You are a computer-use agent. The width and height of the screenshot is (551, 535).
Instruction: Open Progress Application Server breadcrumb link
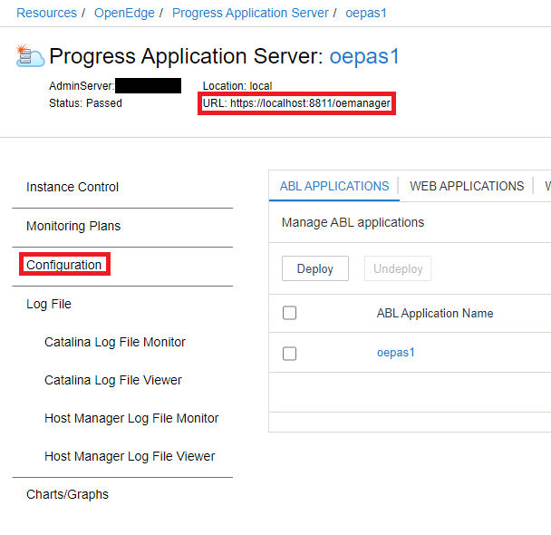point(250,13)
